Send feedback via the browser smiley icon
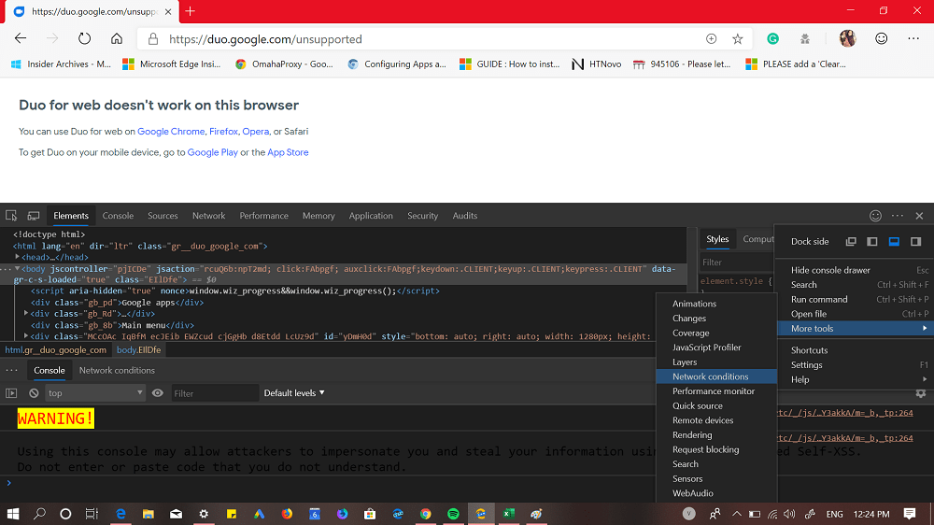 click(x=881, y=38)
